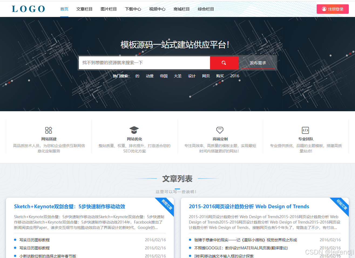Click the 网站优化 graduation cap icon
Image resolution: width=355 pixels, height=258 pixels.
pyautogui.click(x=134, y=130)
